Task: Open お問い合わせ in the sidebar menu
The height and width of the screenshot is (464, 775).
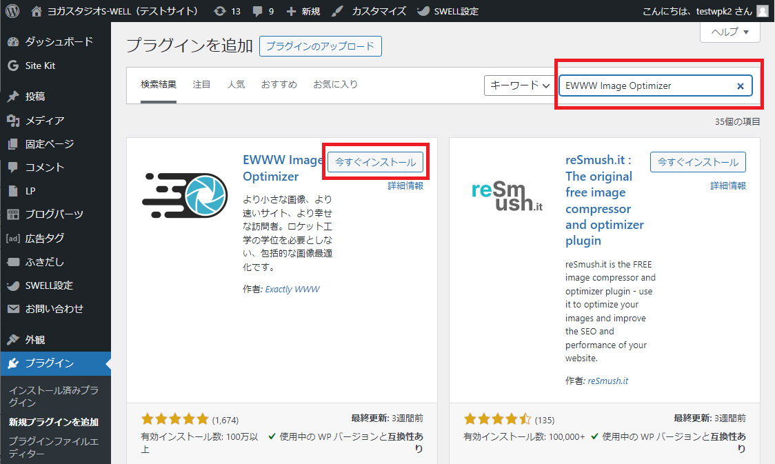Action: pyautogui.click(x=55, y=309)
